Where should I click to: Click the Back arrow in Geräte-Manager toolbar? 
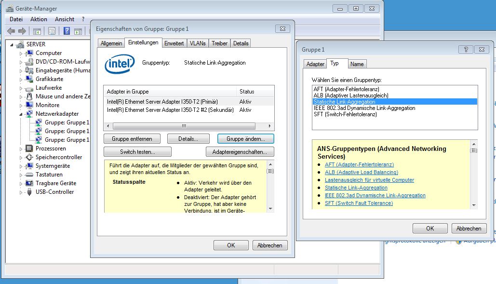coord(11,31)
